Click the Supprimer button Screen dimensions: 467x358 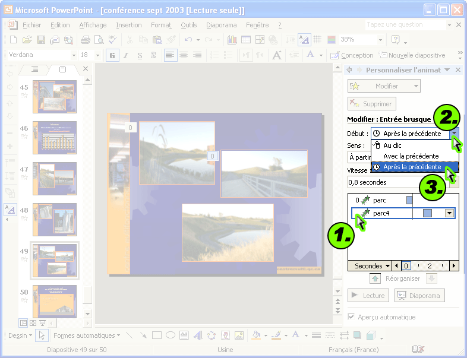(371, 104)
